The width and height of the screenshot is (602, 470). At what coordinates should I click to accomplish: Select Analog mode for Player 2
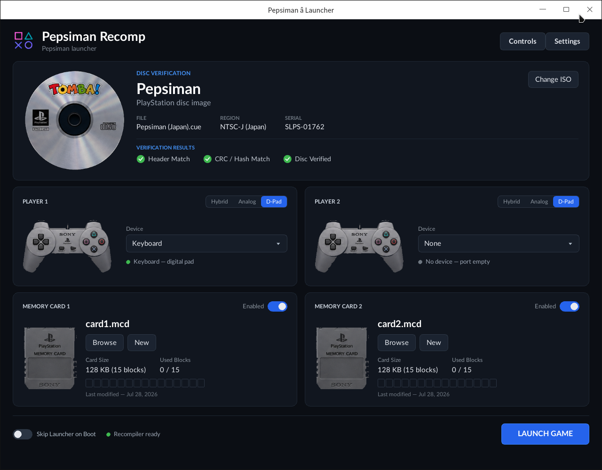point(539,202)
